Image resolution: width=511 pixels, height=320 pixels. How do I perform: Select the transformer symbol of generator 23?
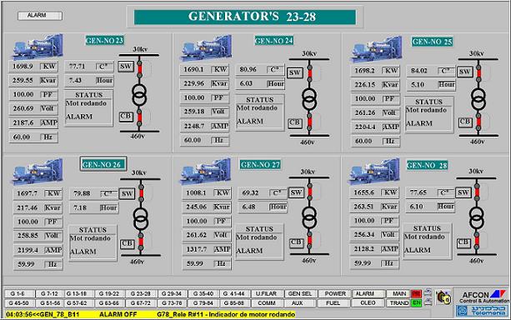point(139,94)
